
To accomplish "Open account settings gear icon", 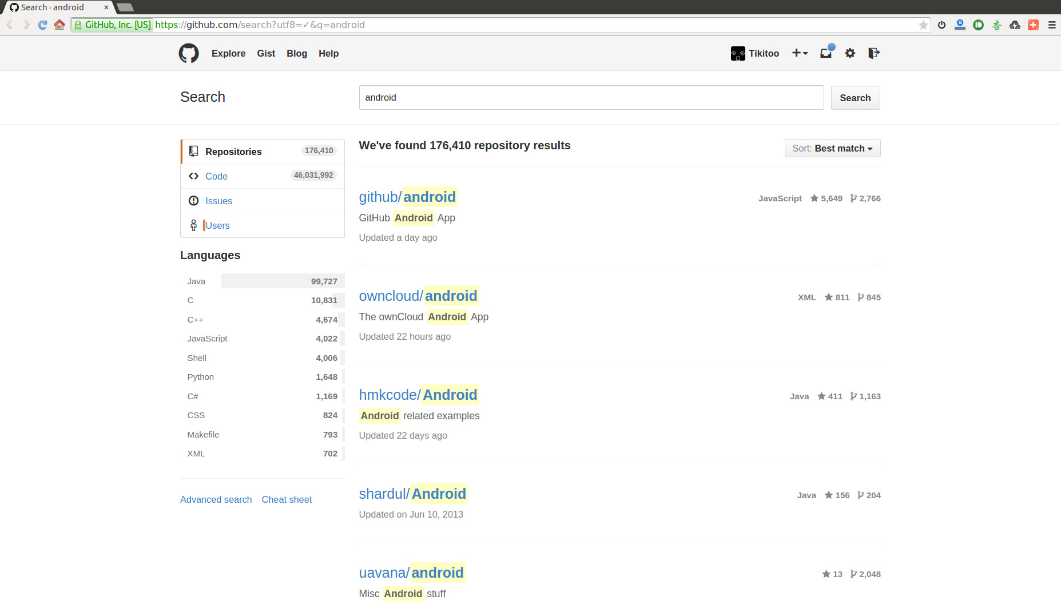I will click(x=850, y=53).
